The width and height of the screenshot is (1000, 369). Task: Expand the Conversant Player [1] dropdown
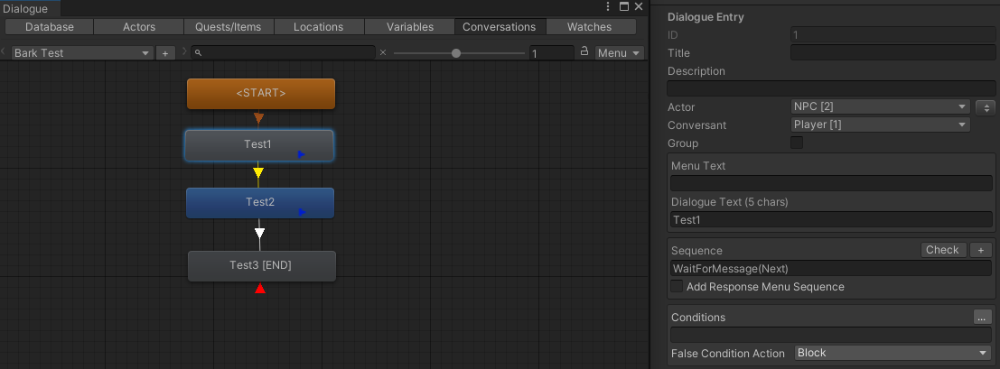point(880,125)
